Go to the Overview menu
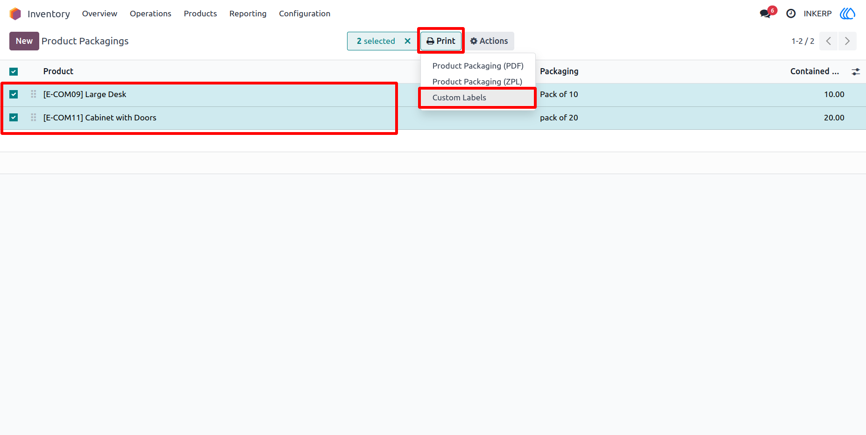 tap(99, 14)
